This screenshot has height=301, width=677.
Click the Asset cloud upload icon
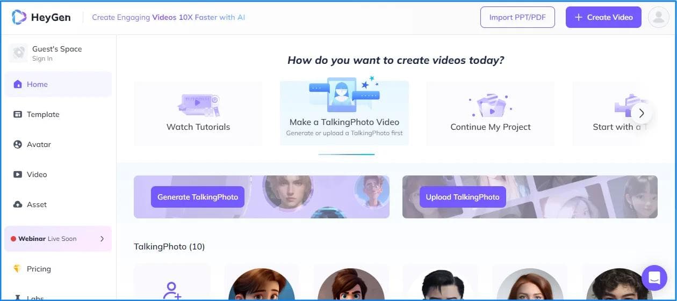[x=18, y=204]
